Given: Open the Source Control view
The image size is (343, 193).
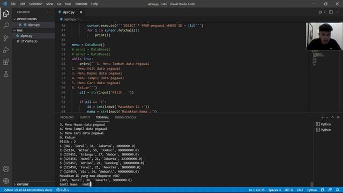Looking at the screenshot, I should click(6, 38).
